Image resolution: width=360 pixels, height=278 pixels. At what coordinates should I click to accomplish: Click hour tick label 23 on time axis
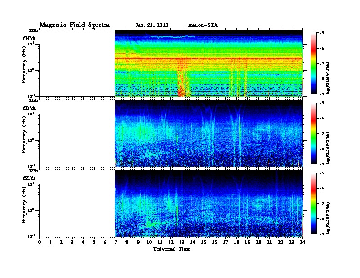tap(291, 242)
